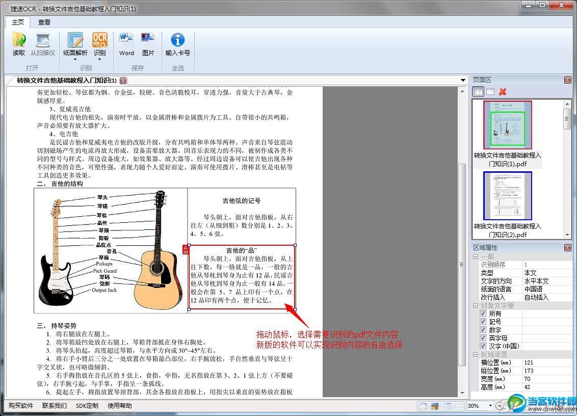Click the red X delete page icon
The width and height of the screenshot is (577, 416).
[503, 92]
